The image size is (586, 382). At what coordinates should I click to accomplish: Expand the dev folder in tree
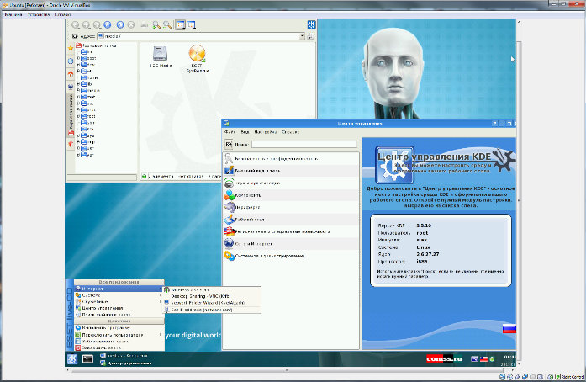click(x=78, y=65)
